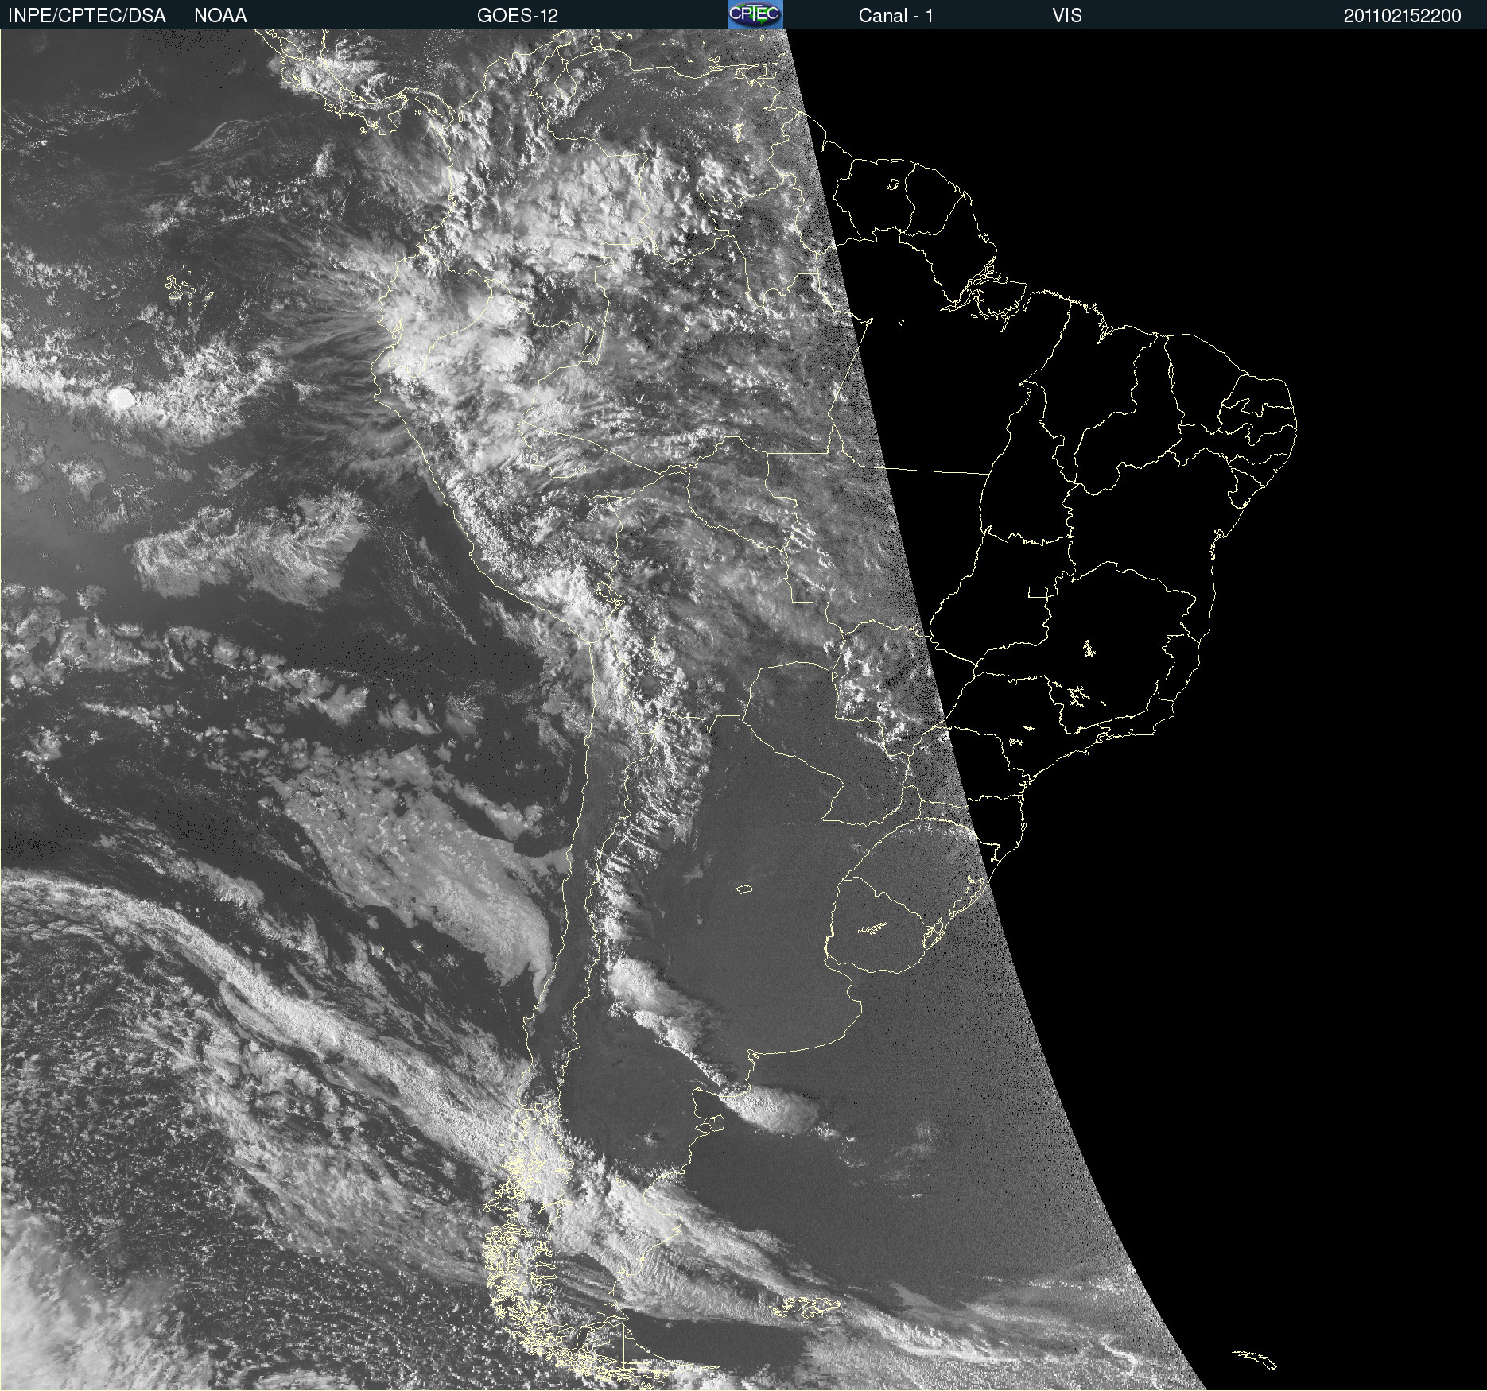
Task: Click the satellite cloud image
Action: [x=743, y=710]
